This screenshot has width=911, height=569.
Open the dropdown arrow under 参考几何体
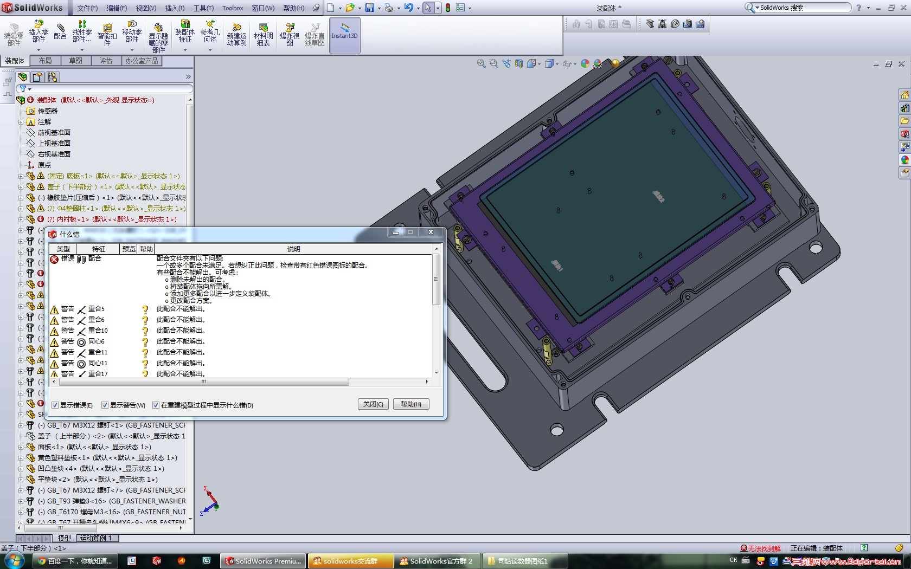[210, 50]
